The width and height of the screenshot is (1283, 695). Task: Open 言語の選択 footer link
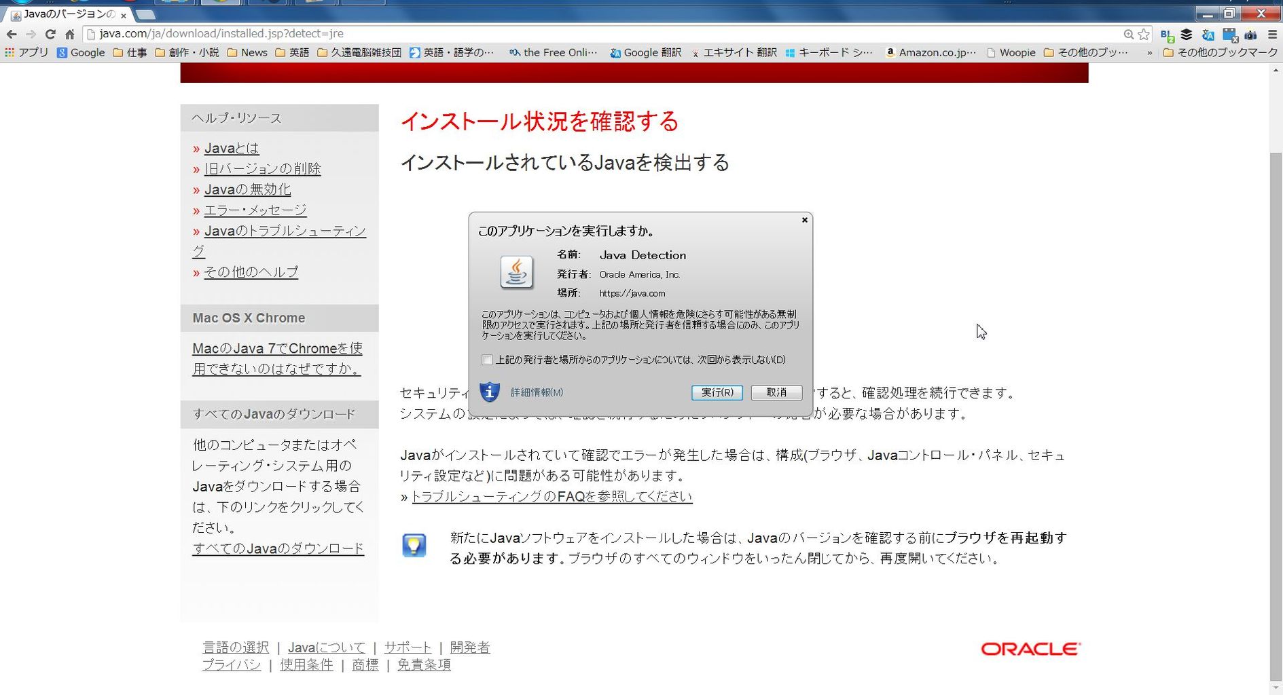(x=236, y=647)
